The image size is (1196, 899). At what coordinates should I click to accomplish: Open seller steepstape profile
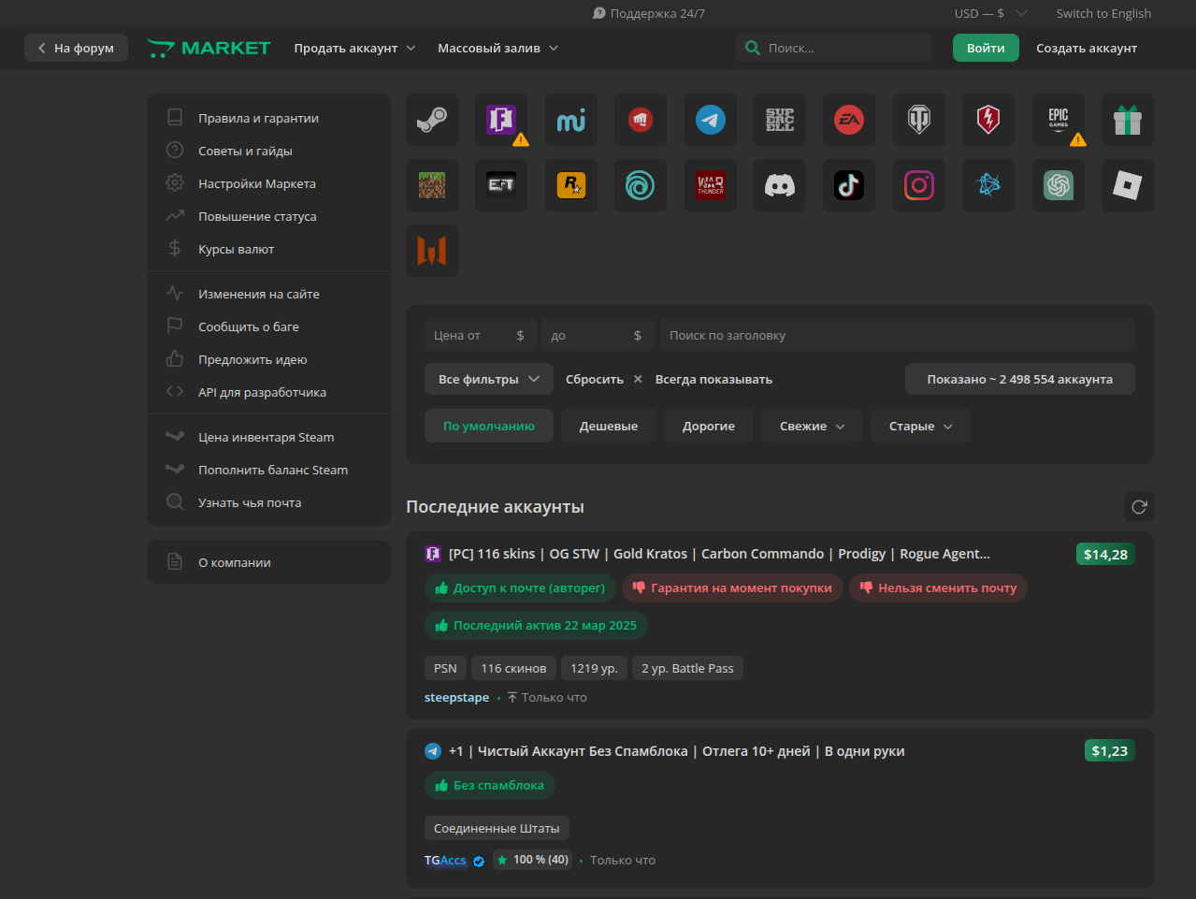click(456, 697)
